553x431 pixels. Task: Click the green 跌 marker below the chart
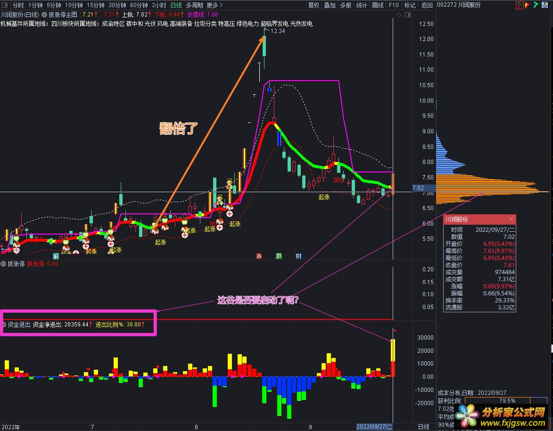[279, 256]
